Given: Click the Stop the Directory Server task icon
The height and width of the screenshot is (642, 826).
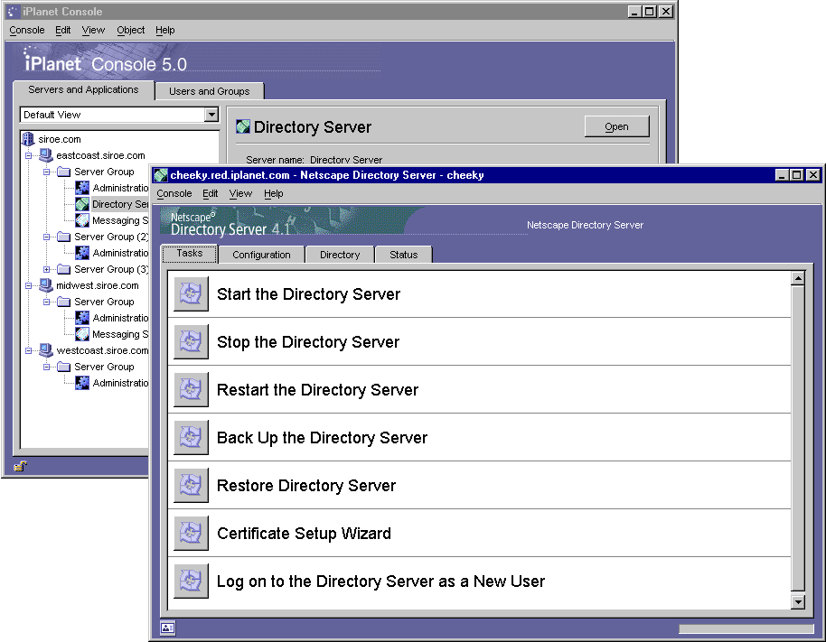Looking at the screenshot, I should pos(192,341).
